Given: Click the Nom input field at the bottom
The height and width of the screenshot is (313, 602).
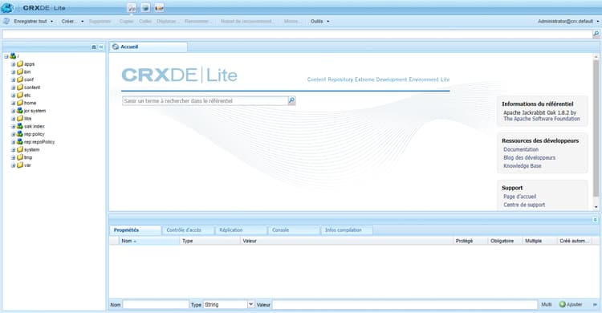Looking at the screenshot, I should tap(156, 304).
